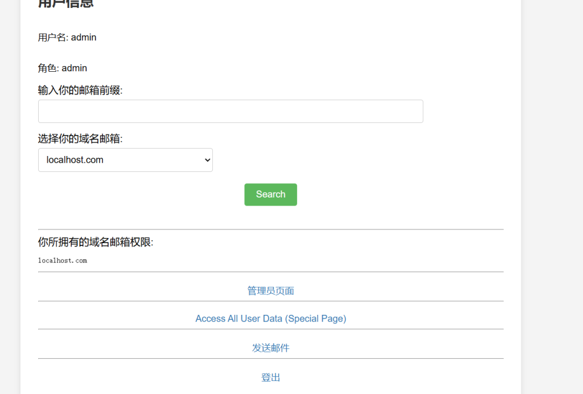Go to the 发送邮件 page

coord(270,348)
